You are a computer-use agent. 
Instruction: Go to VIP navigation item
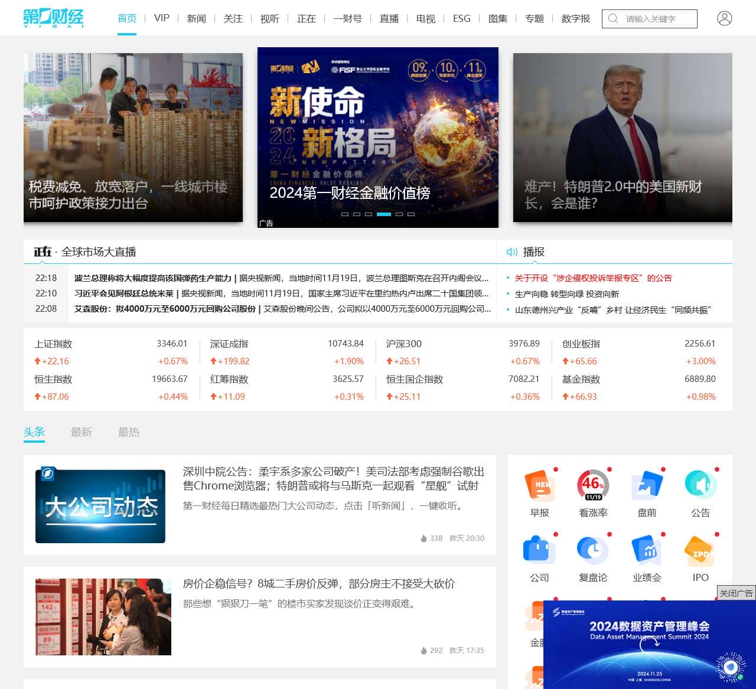point(162,18)
